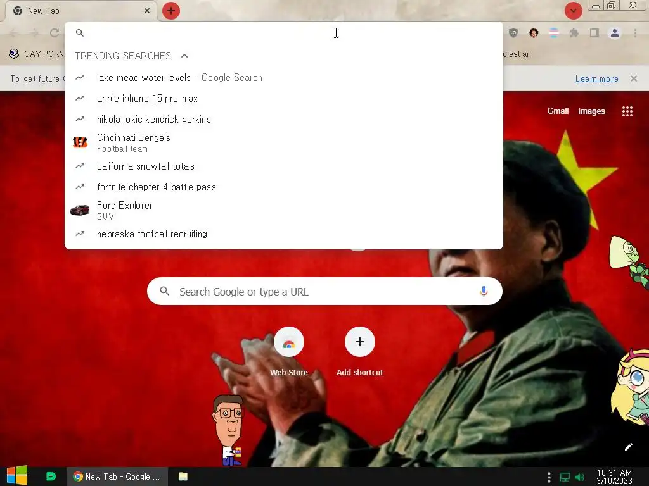The image size is (649, 486).
Task: Toggle the browser side panel
Action: [x=594, y=33]
